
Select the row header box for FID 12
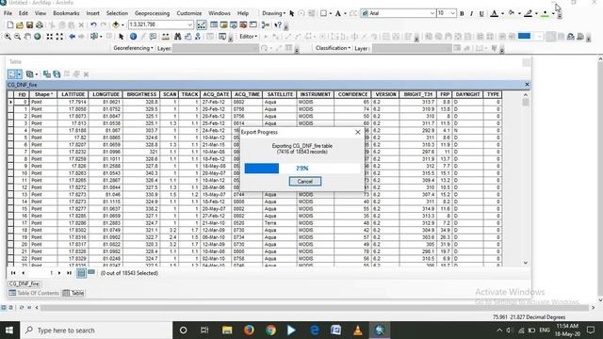tap(10, 187)
